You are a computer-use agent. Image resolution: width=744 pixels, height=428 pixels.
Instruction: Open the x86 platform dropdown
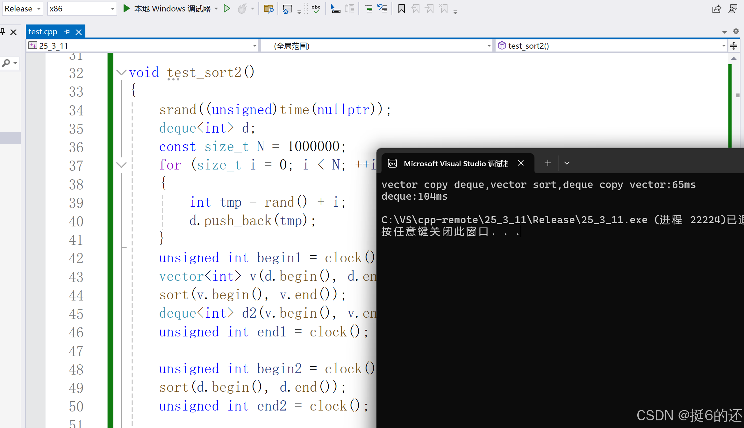pyautogui.click(x=112, y=9)
